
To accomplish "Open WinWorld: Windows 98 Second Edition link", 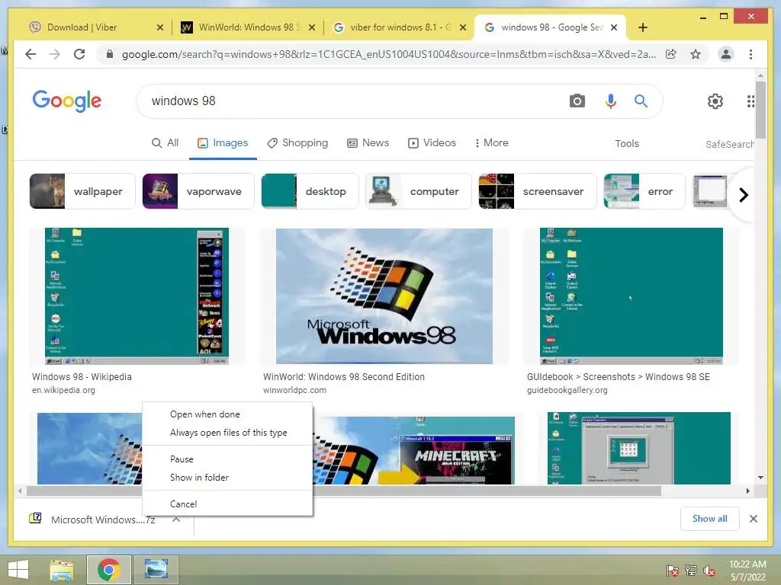I will click(344, 376).
